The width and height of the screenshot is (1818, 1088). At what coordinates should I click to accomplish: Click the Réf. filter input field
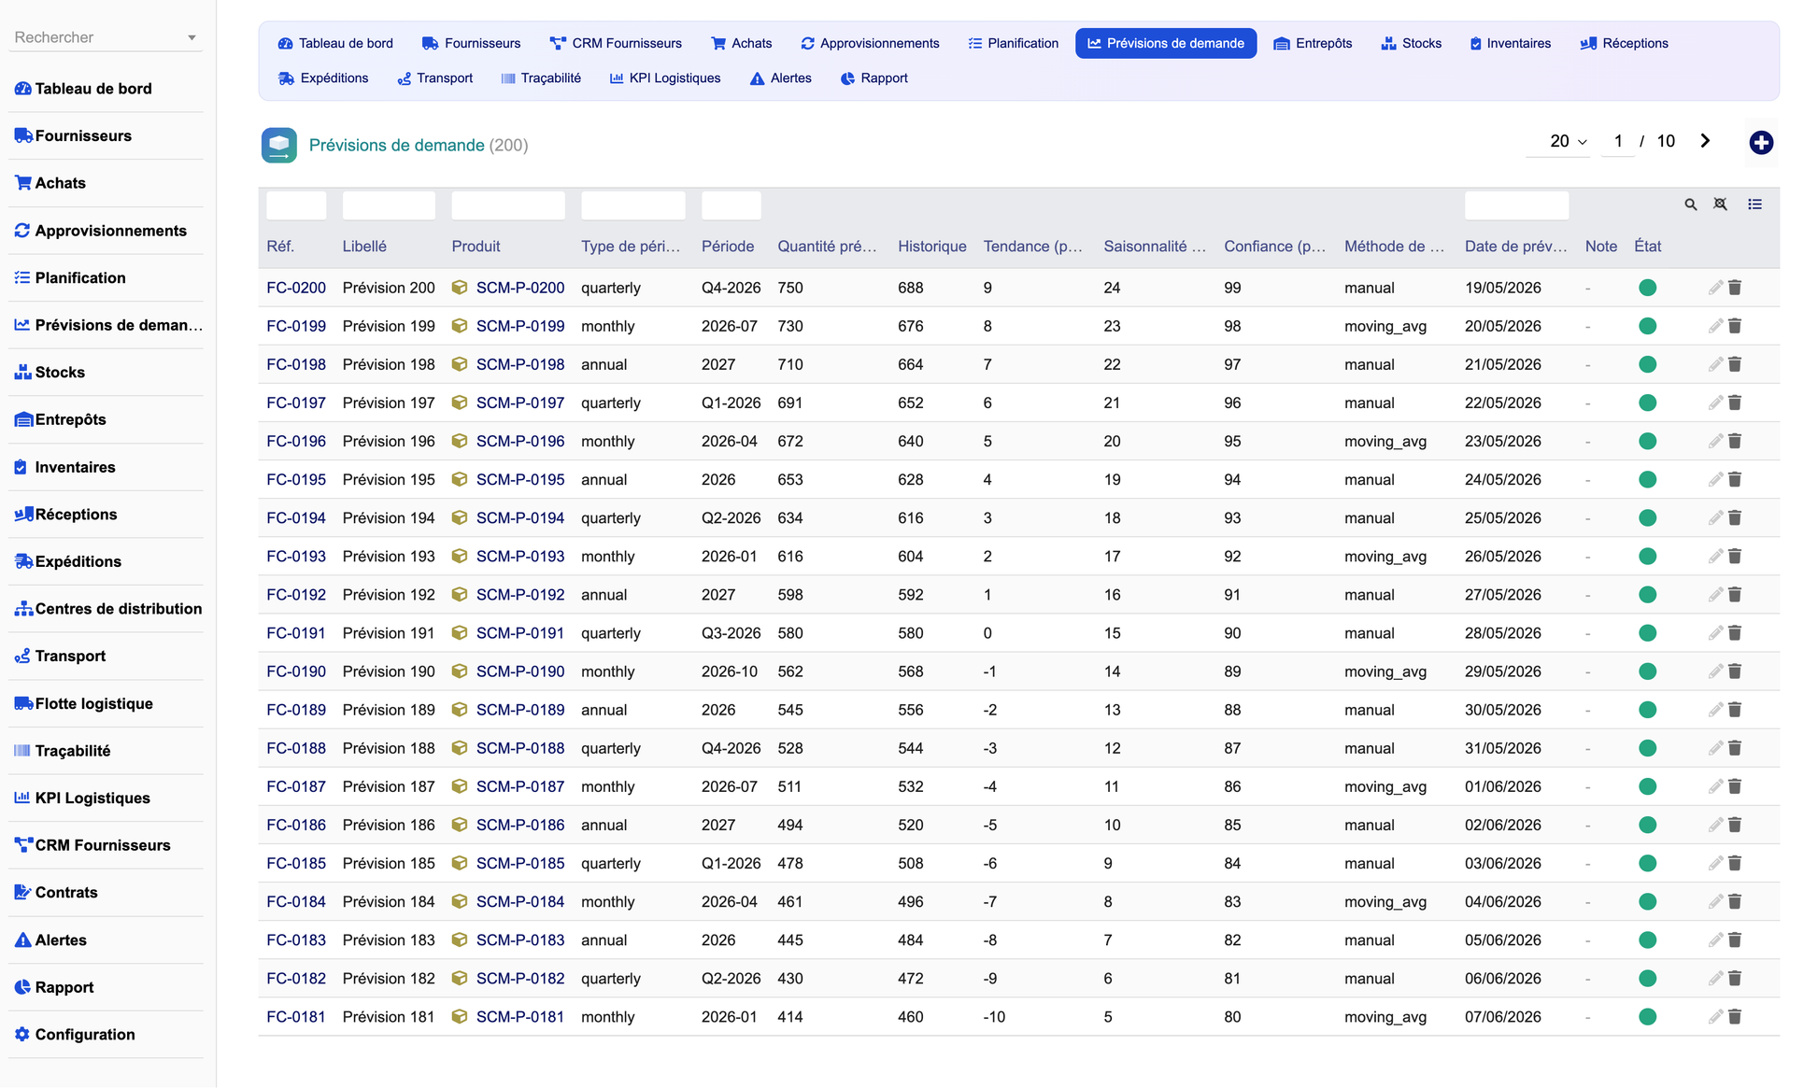tap(296, 205)
